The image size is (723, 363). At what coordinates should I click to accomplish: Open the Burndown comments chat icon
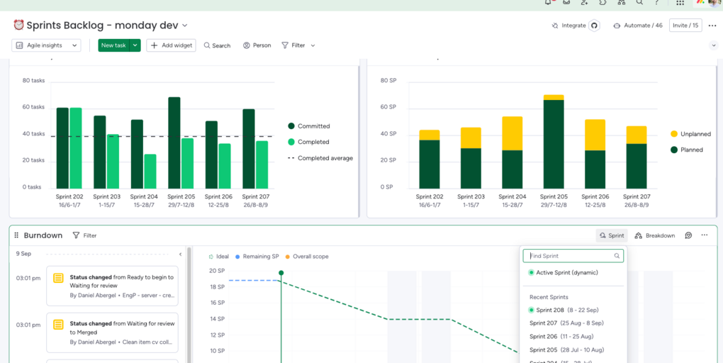point(688,235)
